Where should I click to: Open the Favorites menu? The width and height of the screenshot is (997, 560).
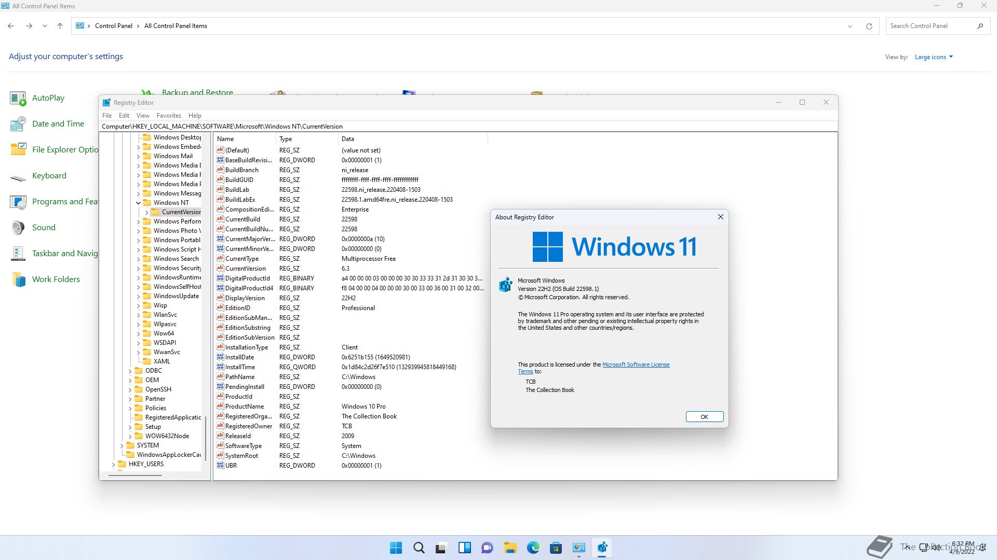169,116
